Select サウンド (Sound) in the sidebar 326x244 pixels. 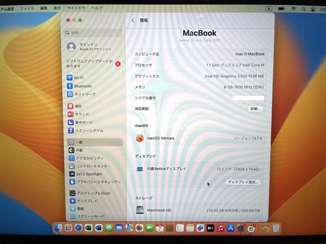pyautogui.click(x=81, y=114)
